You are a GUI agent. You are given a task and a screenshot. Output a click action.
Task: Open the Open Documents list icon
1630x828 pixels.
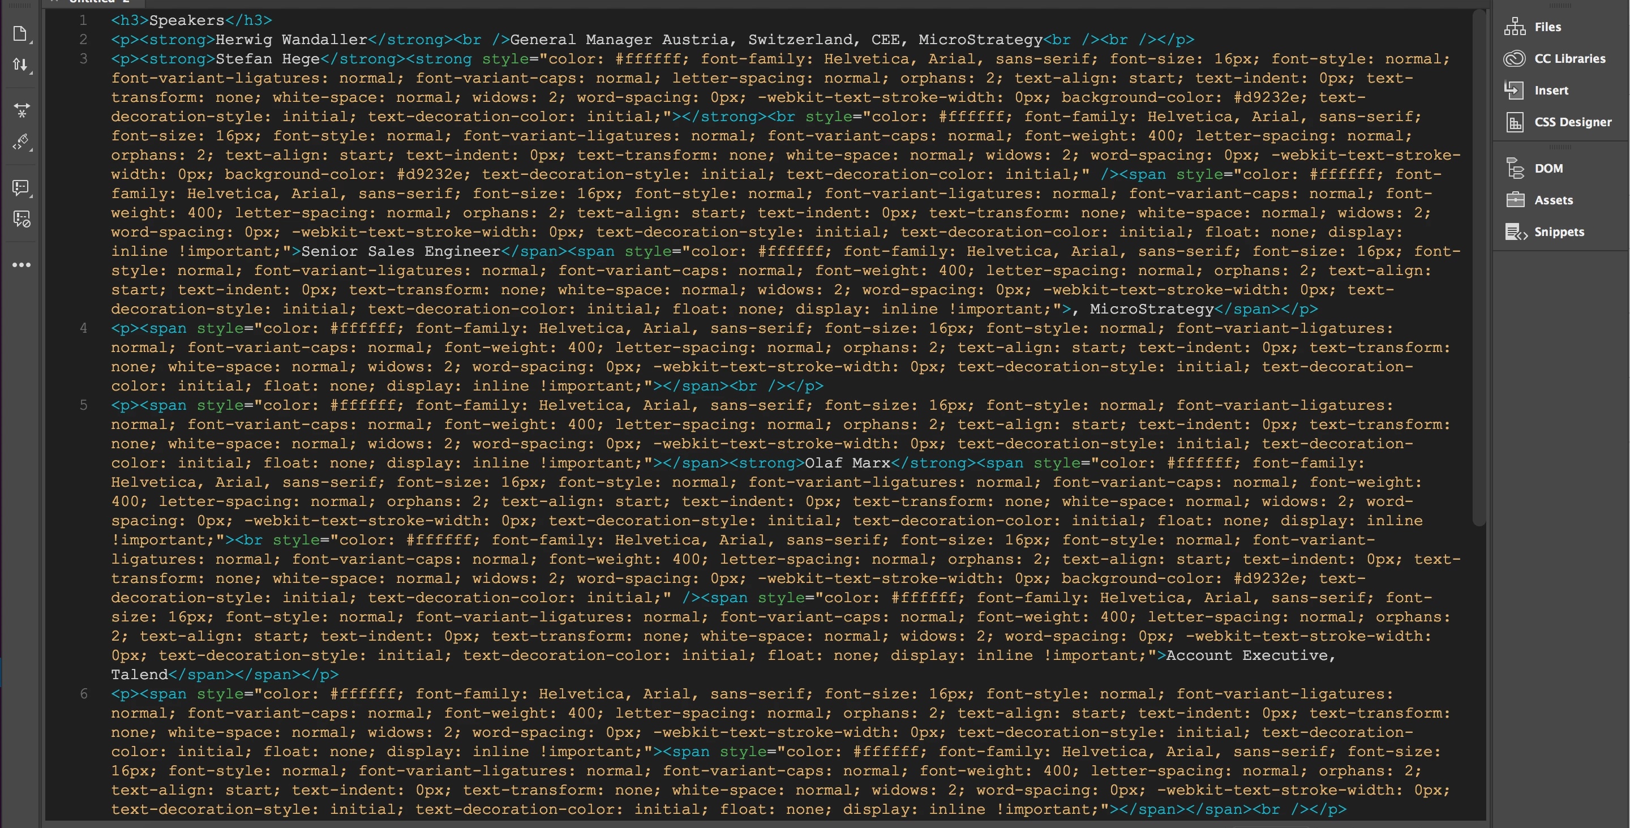(20, 33)
